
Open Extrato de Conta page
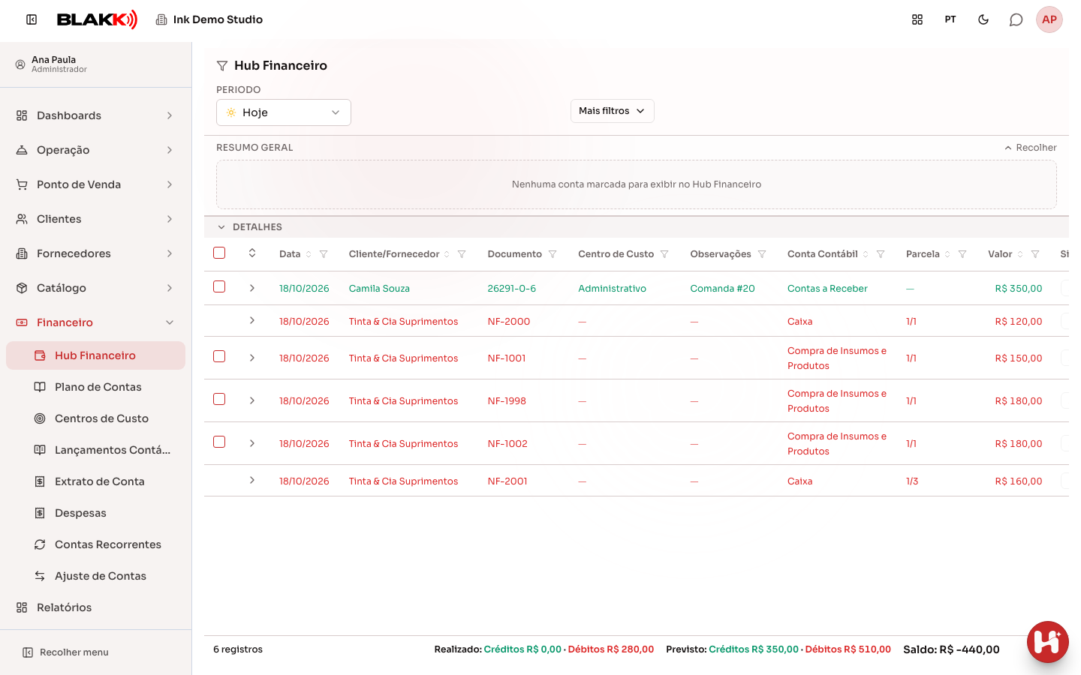point(95,481)
